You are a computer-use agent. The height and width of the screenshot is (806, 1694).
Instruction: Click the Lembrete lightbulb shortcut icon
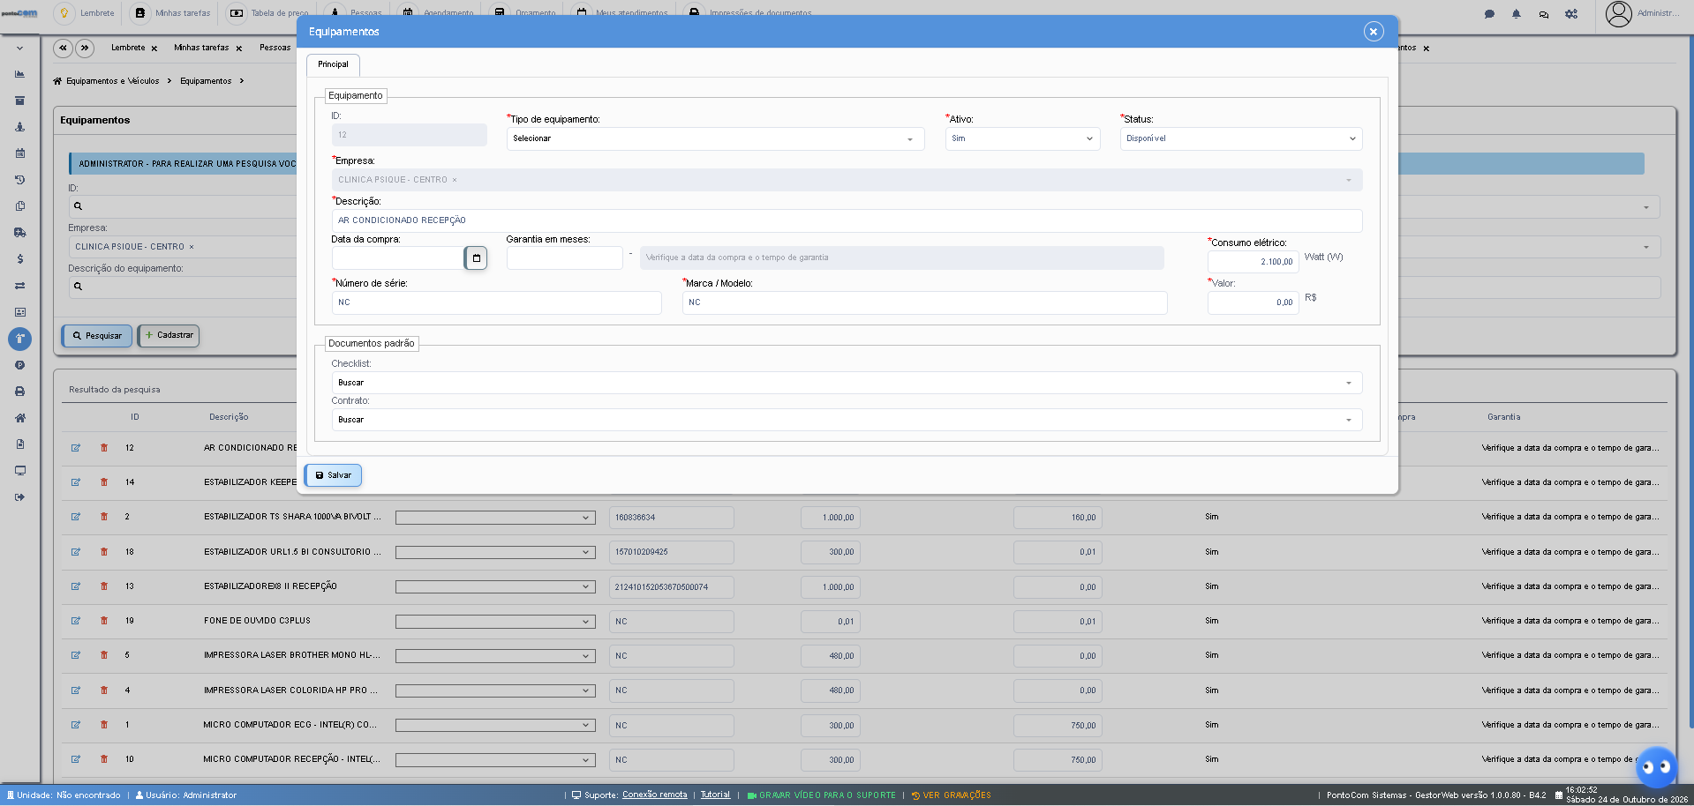[64, 13]
